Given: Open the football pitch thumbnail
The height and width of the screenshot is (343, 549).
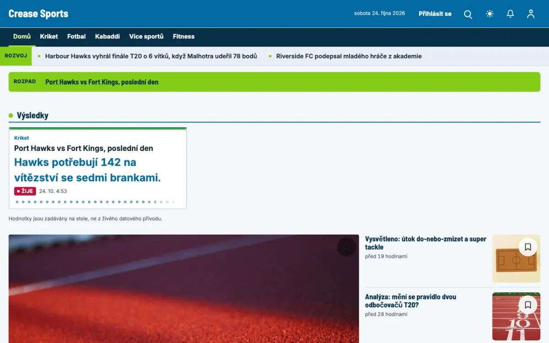Looking at the screenshot, I should 516,259.
